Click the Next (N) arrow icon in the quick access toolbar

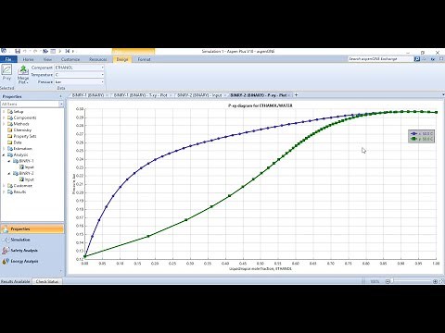45,51
